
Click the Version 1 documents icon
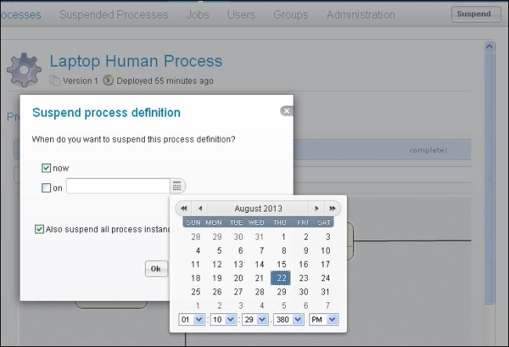(54, 80)
